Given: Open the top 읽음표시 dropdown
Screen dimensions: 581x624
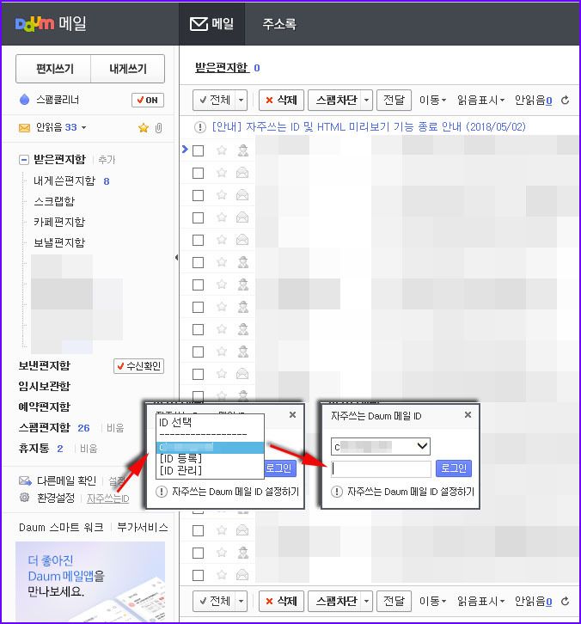Looking at the screenshot, I should click(x=480, y=100).
